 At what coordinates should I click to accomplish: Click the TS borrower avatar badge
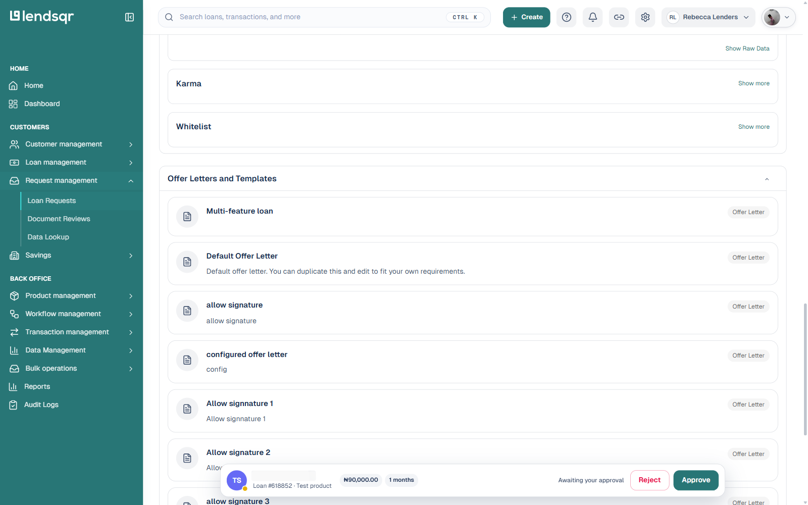[x=237, y=480]
